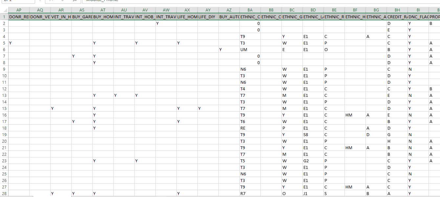Click the DONR_RE header cell in column AP
Screen dimensions: 440x197
pos(19,17)
